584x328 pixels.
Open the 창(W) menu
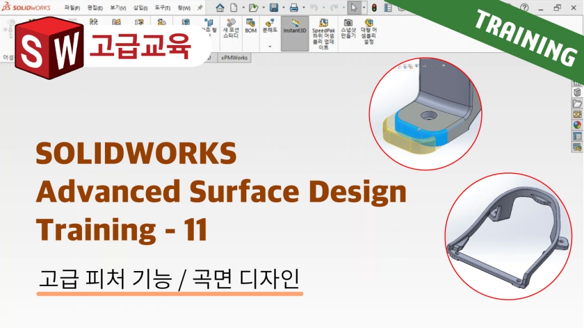click(184, 8)
